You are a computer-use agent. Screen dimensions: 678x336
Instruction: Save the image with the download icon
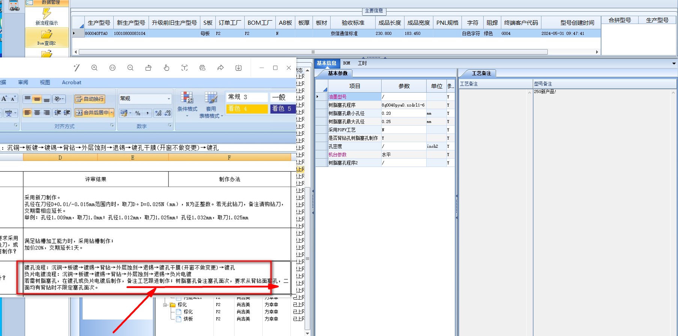tap(239, 68)
